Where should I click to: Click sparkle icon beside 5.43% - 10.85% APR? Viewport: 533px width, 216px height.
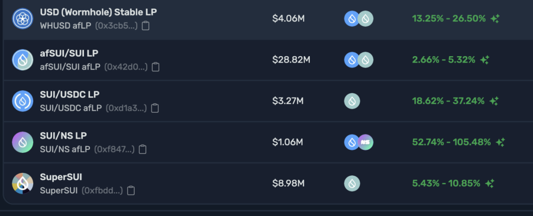click(490, 183)
